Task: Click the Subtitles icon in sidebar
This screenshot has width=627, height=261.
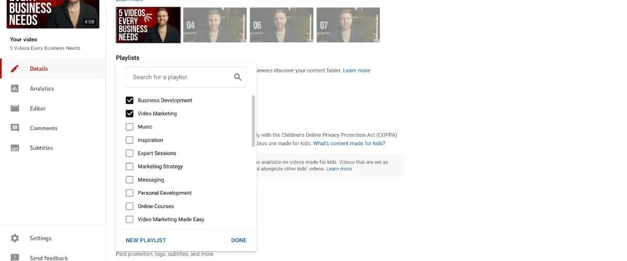Action: pos(15,148)
